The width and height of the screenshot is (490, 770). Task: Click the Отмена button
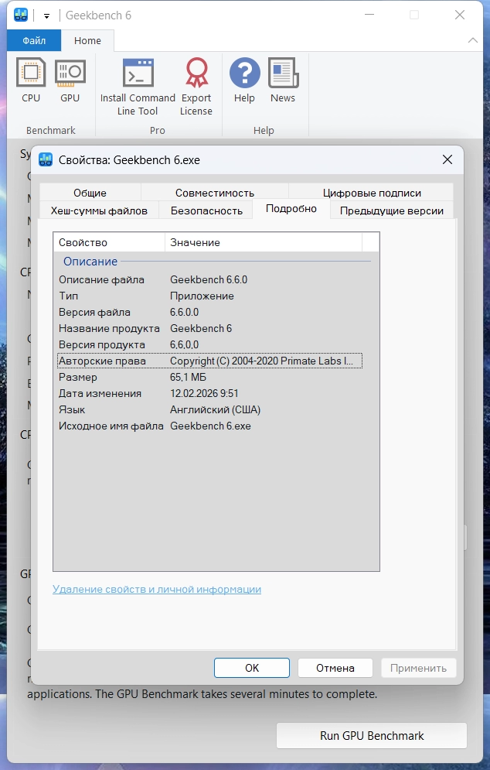335,668
